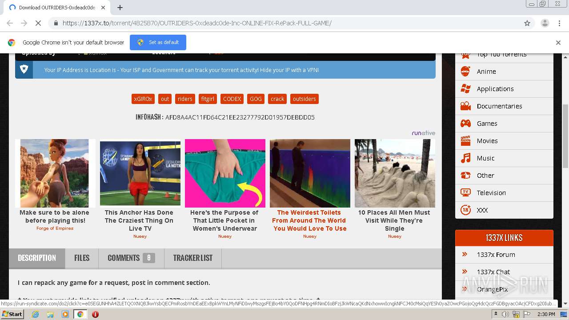The image size is (569, 320).
Task: Click the Music note icon
Action: pos(465,158)
